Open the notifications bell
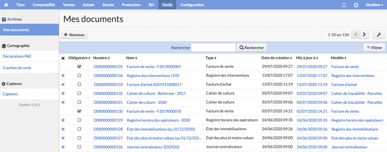The width and height of the screenshot is (387, 152). [344, 5]
